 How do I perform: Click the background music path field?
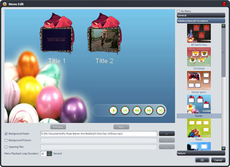tap(98, 133)
